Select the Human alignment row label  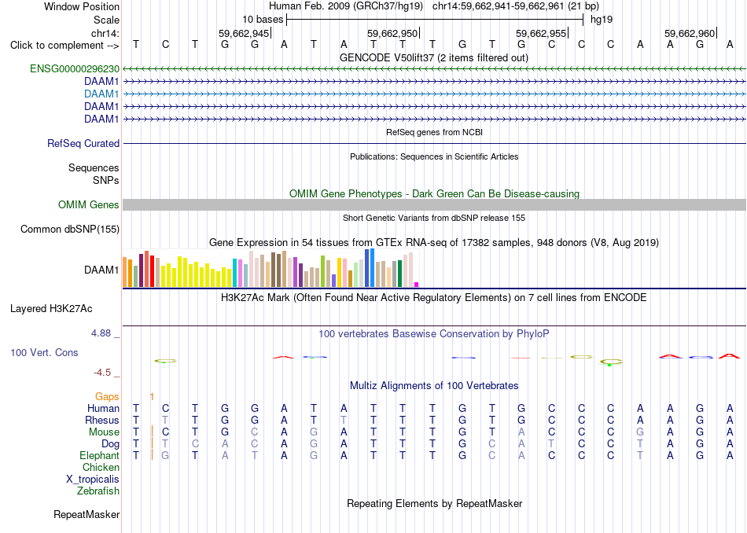[x=103, y=408]
